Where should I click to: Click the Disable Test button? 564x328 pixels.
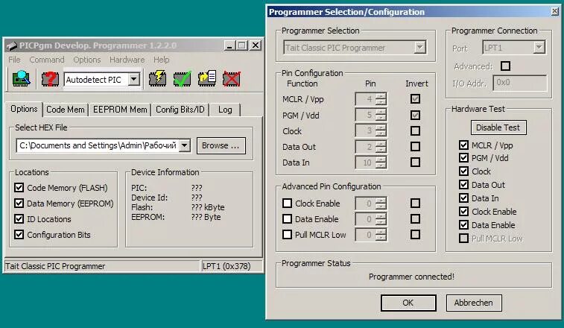(x=498, y=127)
